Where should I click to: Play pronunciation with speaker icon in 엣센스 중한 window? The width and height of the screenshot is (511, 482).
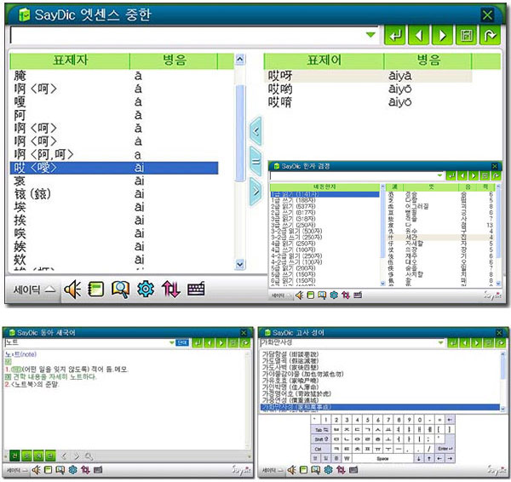[x=72, y=289]
